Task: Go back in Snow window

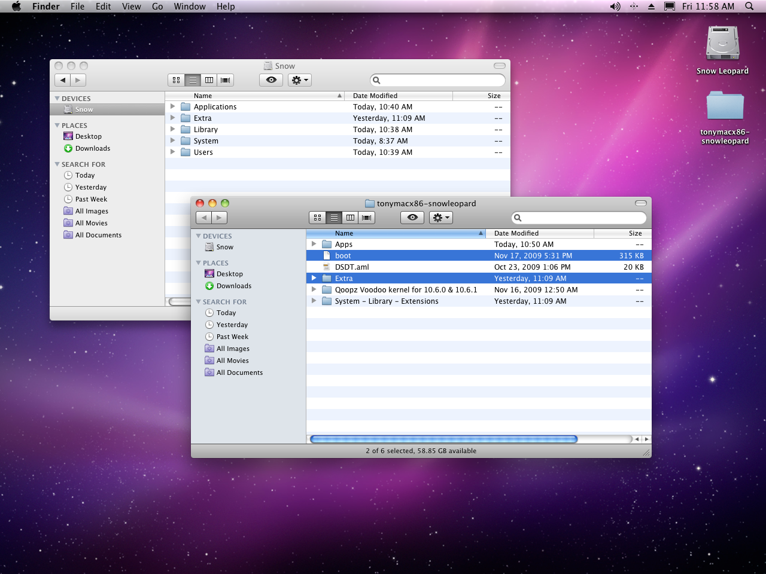Action: pyautogui.click(x=63, y=80)
